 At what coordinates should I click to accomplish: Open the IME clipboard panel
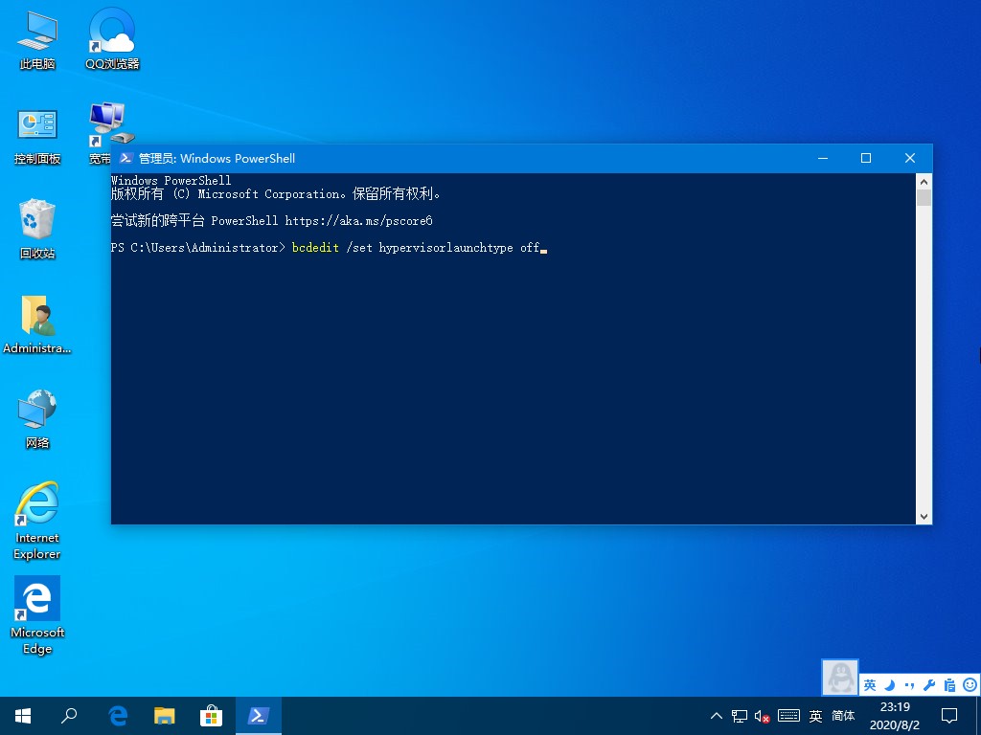coord(948,684)
